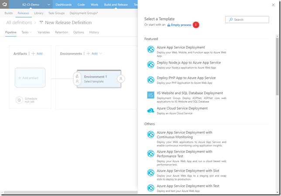Switch to the Variables tab
The image size is (281, 196).
44,32
